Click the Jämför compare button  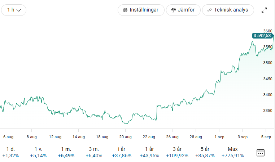coord(183,10)
